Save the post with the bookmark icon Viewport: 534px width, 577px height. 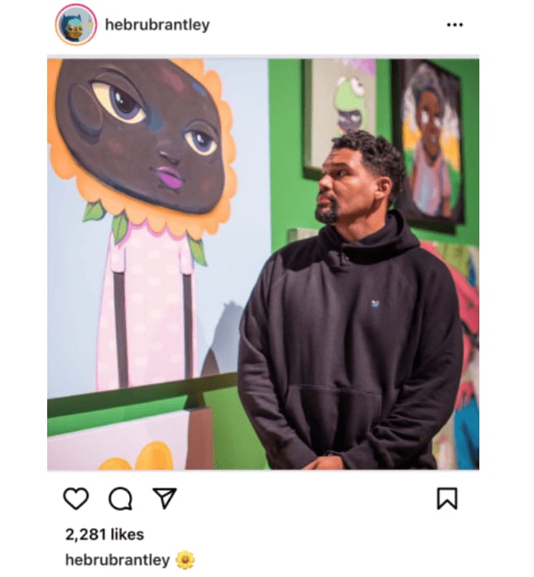tap(447, 498)
